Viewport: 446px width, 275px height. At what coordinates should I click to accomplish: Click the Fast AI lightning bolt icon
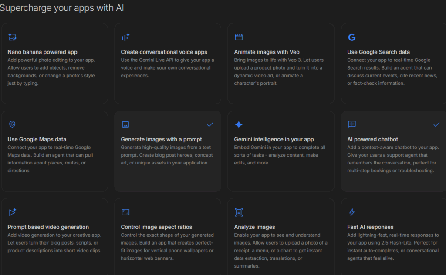point(351,212)
